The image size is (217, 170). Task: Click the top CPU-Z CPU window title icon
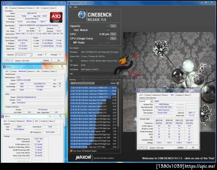pos(4,3)
